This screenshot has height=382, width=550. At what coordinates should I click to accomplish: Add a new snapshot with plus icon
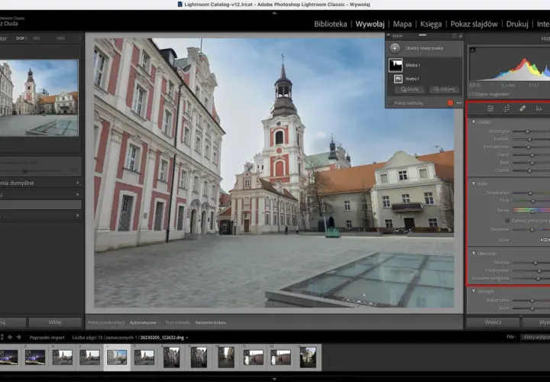tap(77, 194)
